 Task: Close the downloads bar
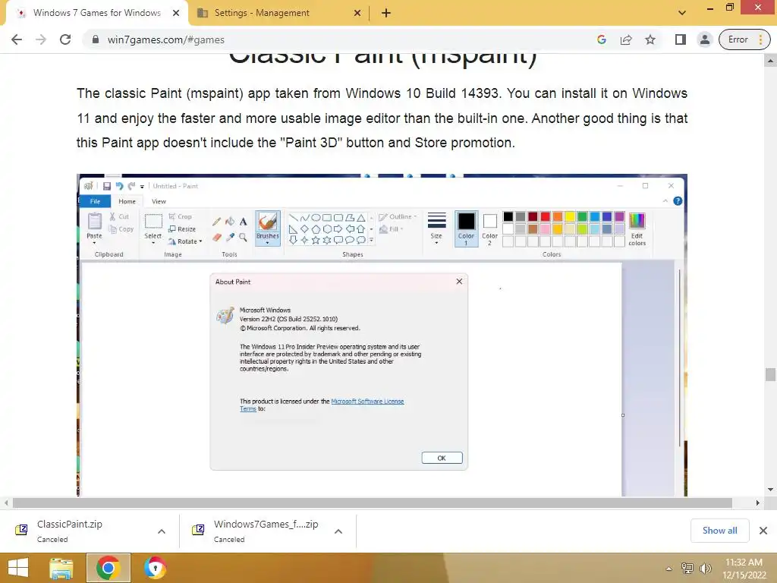[763, 531]
